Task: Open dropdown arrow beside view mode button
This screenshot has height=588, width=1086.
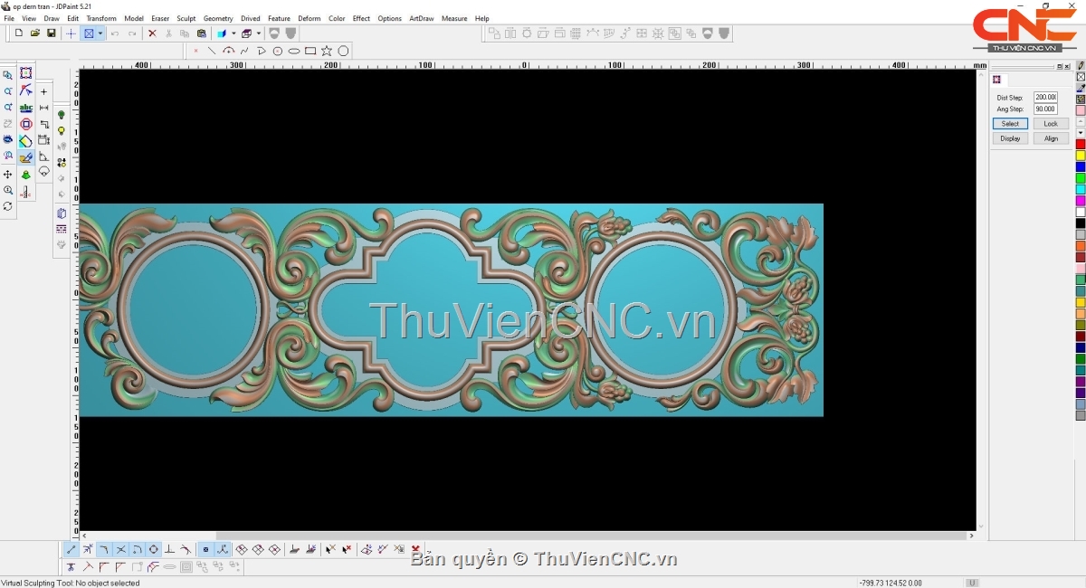Action: coord(100,33)
